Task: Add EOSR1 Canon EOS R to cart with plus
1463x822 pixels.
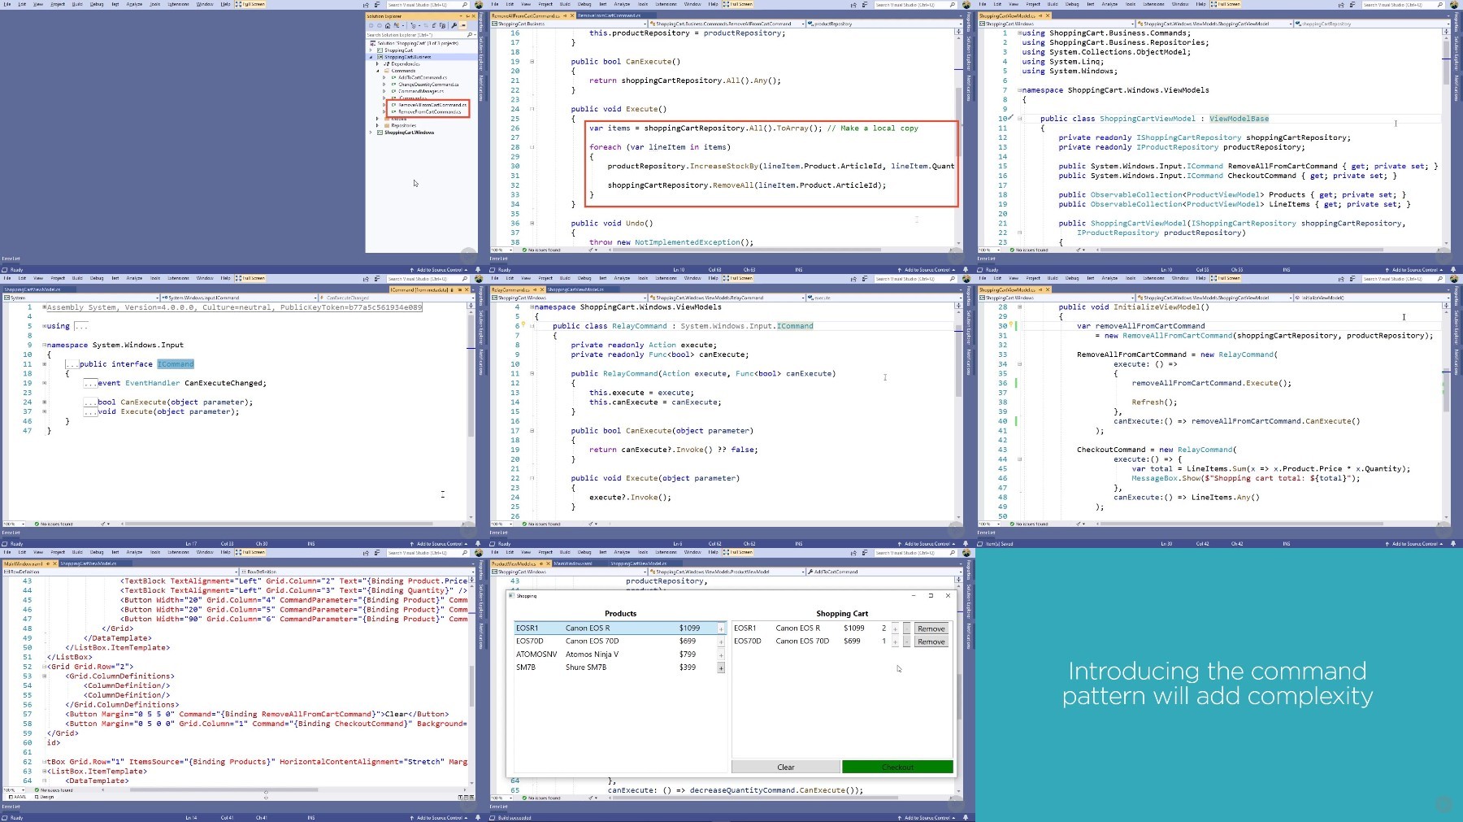Action: tap(721, 628)
